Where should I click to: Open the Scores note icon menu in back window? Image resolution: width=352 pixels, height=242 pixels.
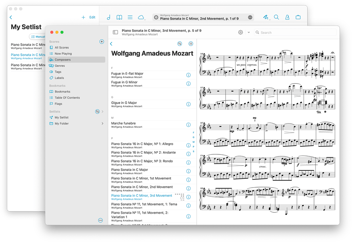109,17
